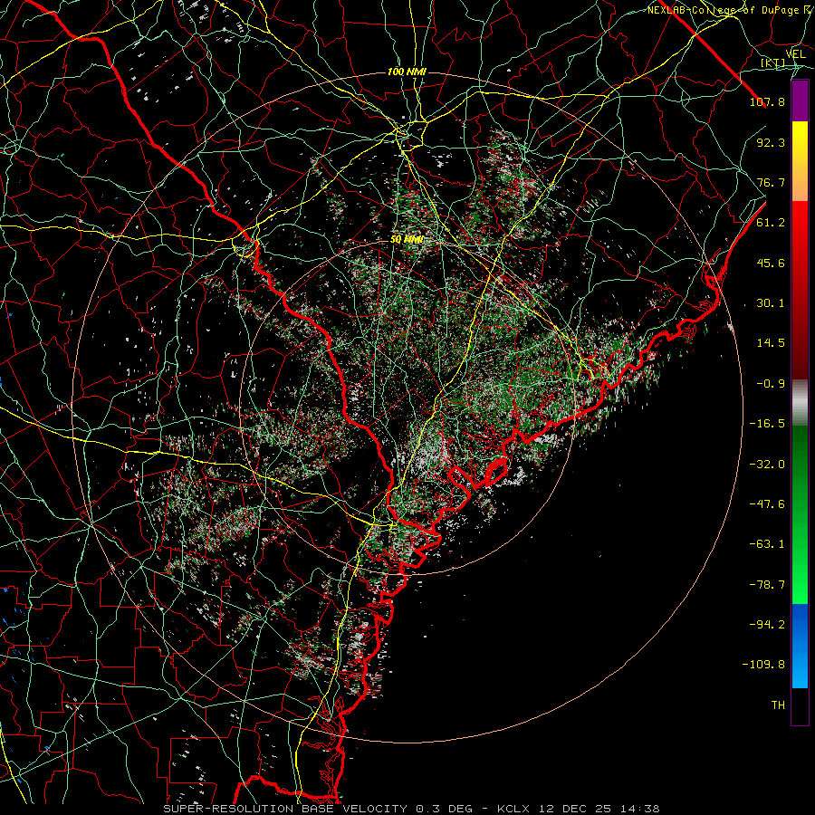Select the 76.7 velocity scale value
Screen dimensions: 815x815
(x=771, y=182)
